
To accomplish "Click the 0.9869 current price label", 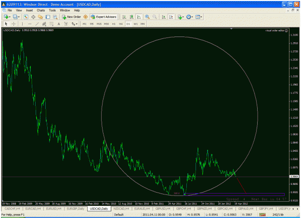I will tap(294, 177).
